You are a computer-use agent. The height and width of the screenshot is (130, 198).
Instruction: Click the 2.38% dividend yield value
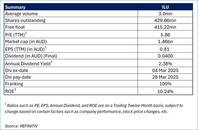point(165,64)
